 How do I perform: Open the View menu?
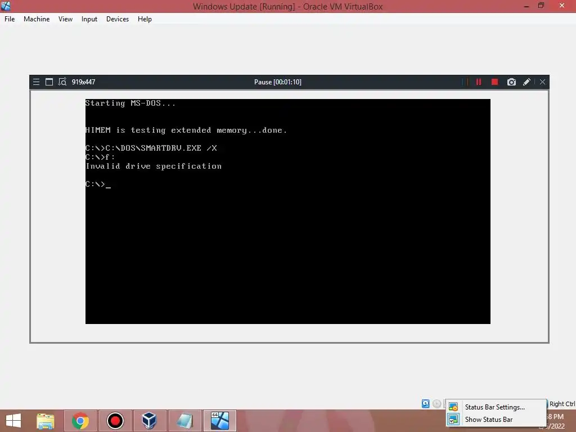point(65,19)
